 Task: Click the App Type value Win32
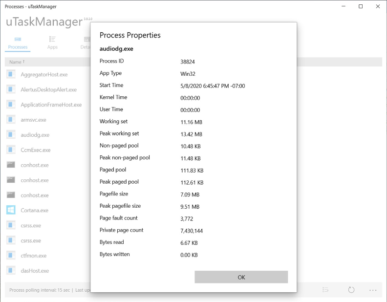pyautogui.click(x=188, y=74)
